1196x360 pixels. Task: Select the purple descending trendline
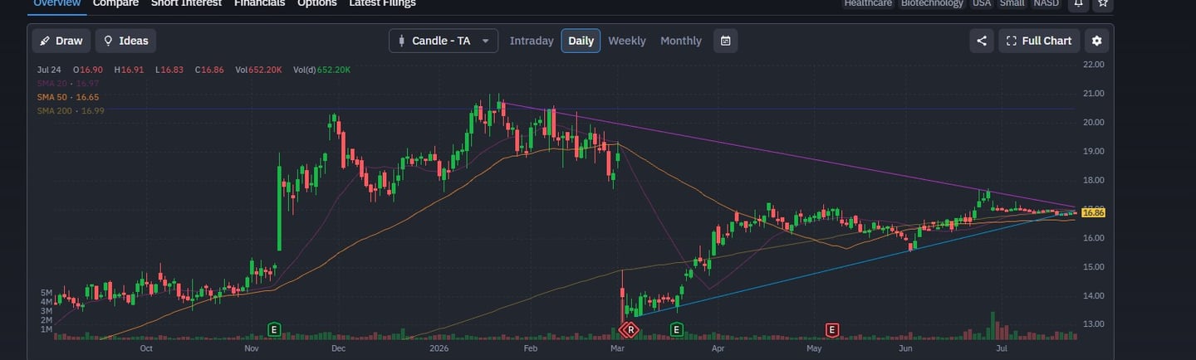pyautogui.click(x=789, y=155)
